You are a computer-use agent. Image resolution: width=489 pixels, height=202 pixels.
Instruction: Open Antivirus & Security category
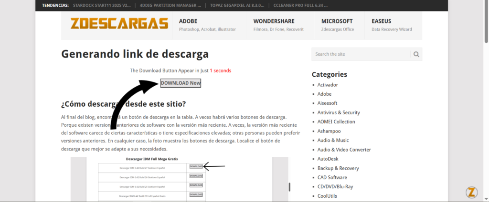tap(339, 112)
